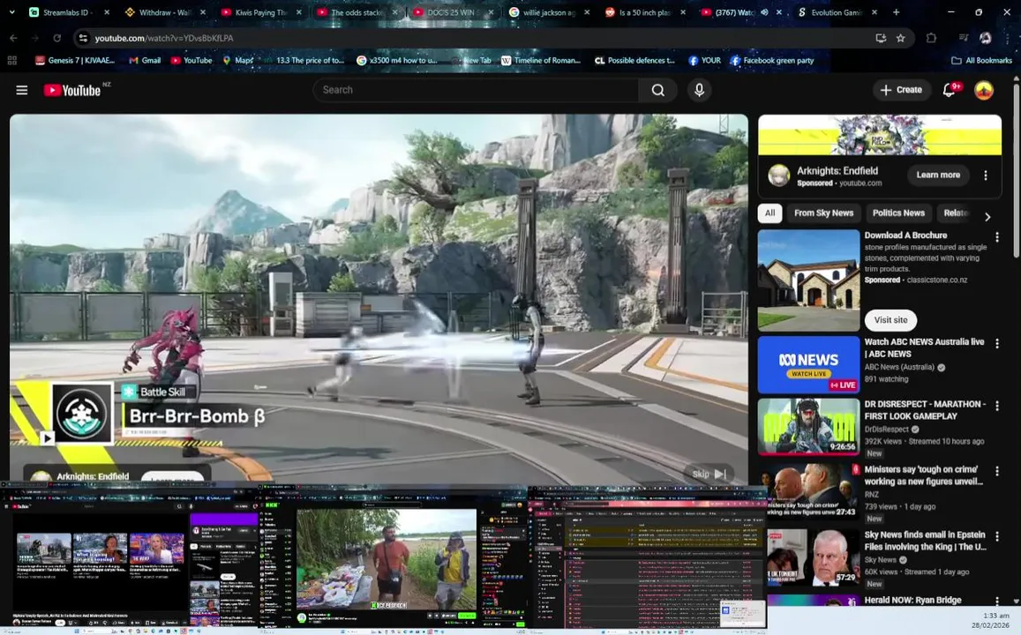The image size is (1021, 635).
Task: Click the install app icon in address bar
Action: (x=881, y=38)
